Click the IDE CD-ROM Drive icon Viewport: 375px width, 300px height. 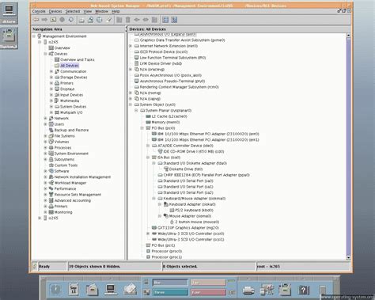(x=160, y=151)
